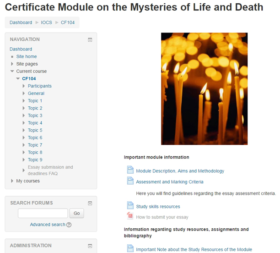Image resolution: width=280 pixels, height=253 pixels.
Task: Open the CF104 course link in the Navigation tree
Action: pyautogui.click(x=29, y=78)
